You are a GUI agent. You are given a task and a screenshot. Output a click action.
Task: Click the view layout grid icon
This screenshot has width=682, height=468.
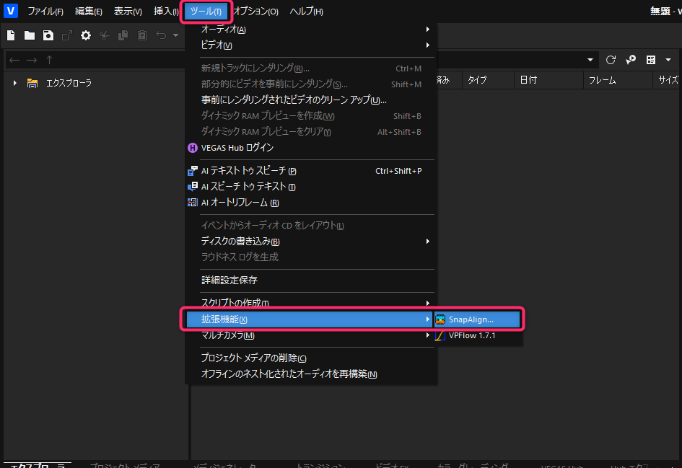point(651,60)
